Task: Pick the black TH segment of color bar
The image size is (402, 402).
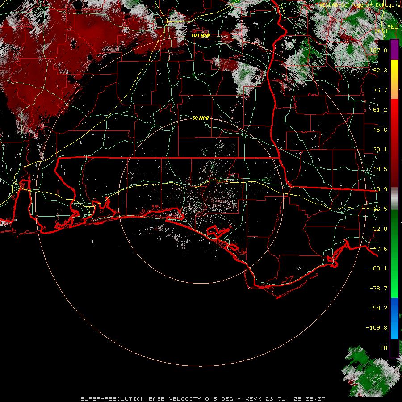Action: [x=394, y=348]
